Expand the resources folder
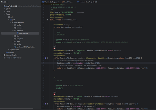 [x=9, y=50]
